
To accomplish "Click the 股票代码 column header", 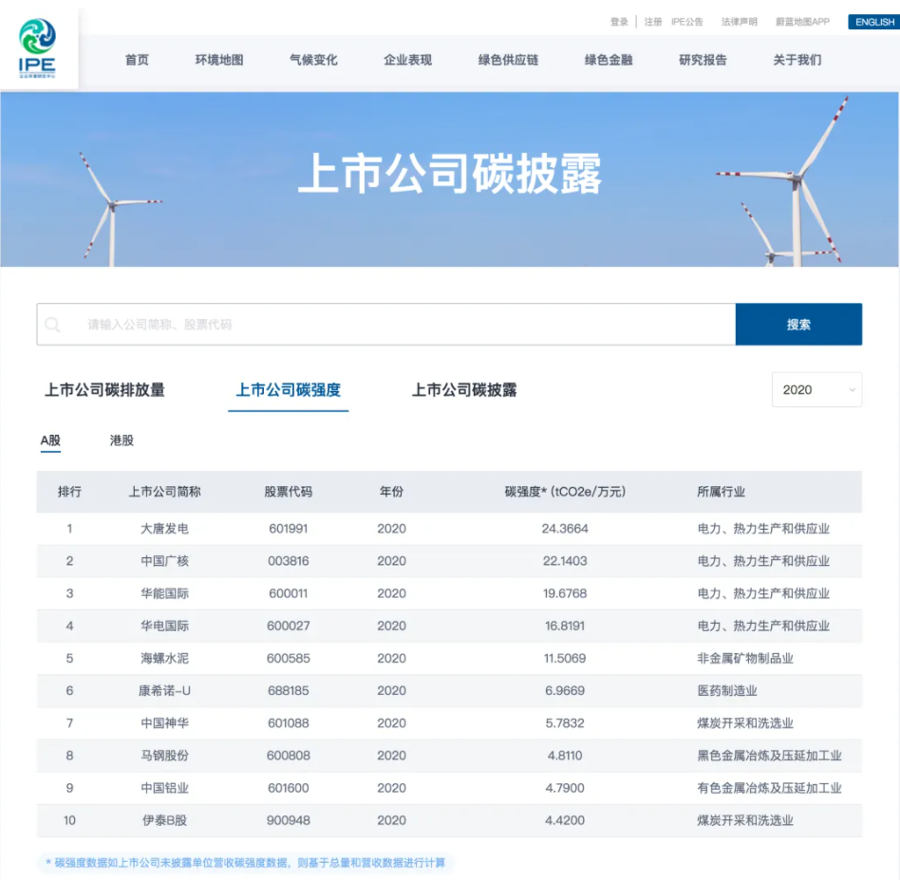I will click(x=289, y=492).
